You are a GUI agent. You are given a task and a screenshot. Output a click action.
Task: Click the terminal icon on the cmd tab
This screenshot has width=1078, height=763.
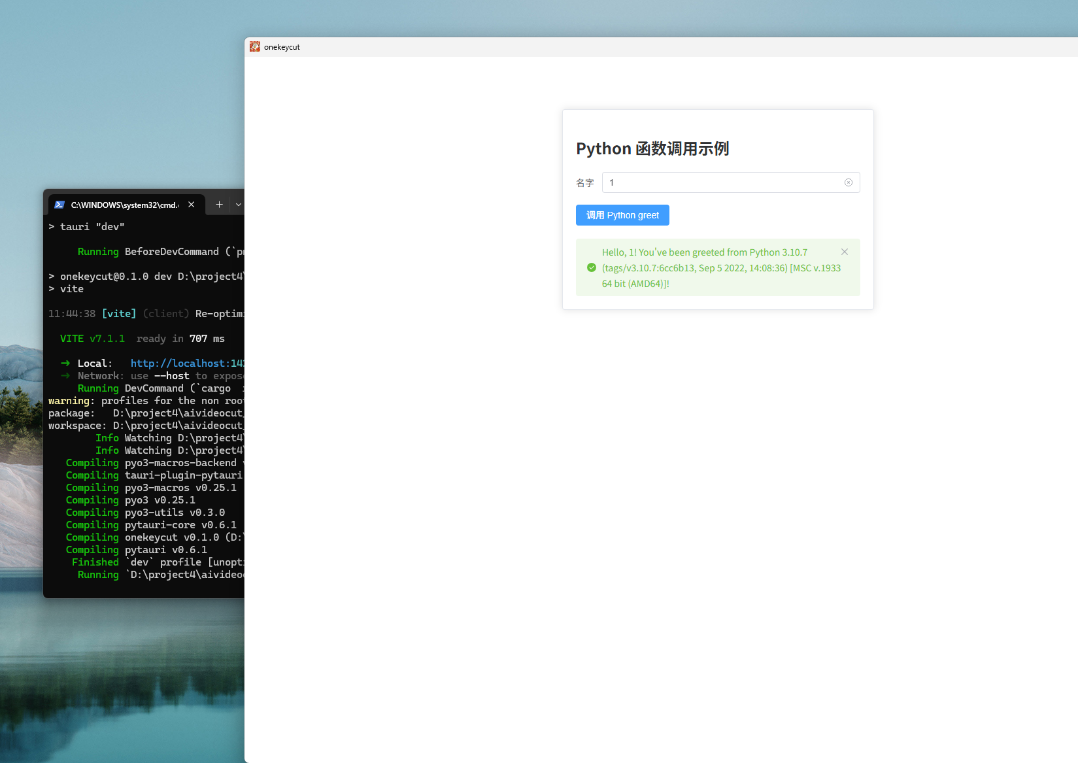[x=59, y=205]
